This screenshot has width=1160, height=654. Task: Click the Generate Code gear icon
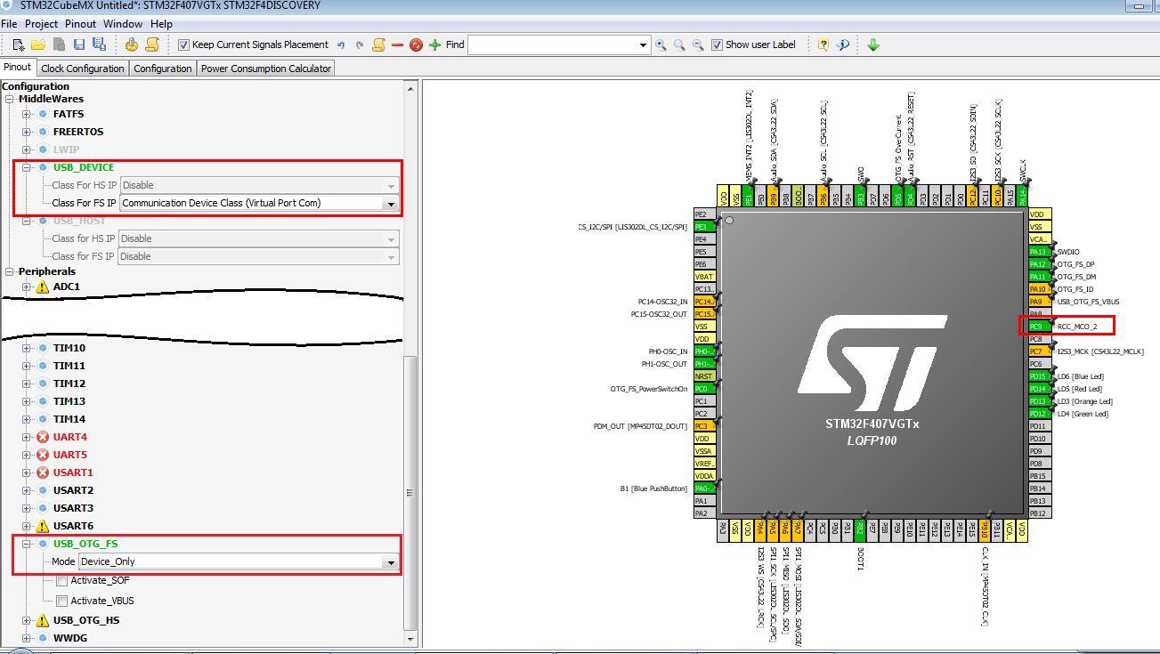click(x=132, y=44)
